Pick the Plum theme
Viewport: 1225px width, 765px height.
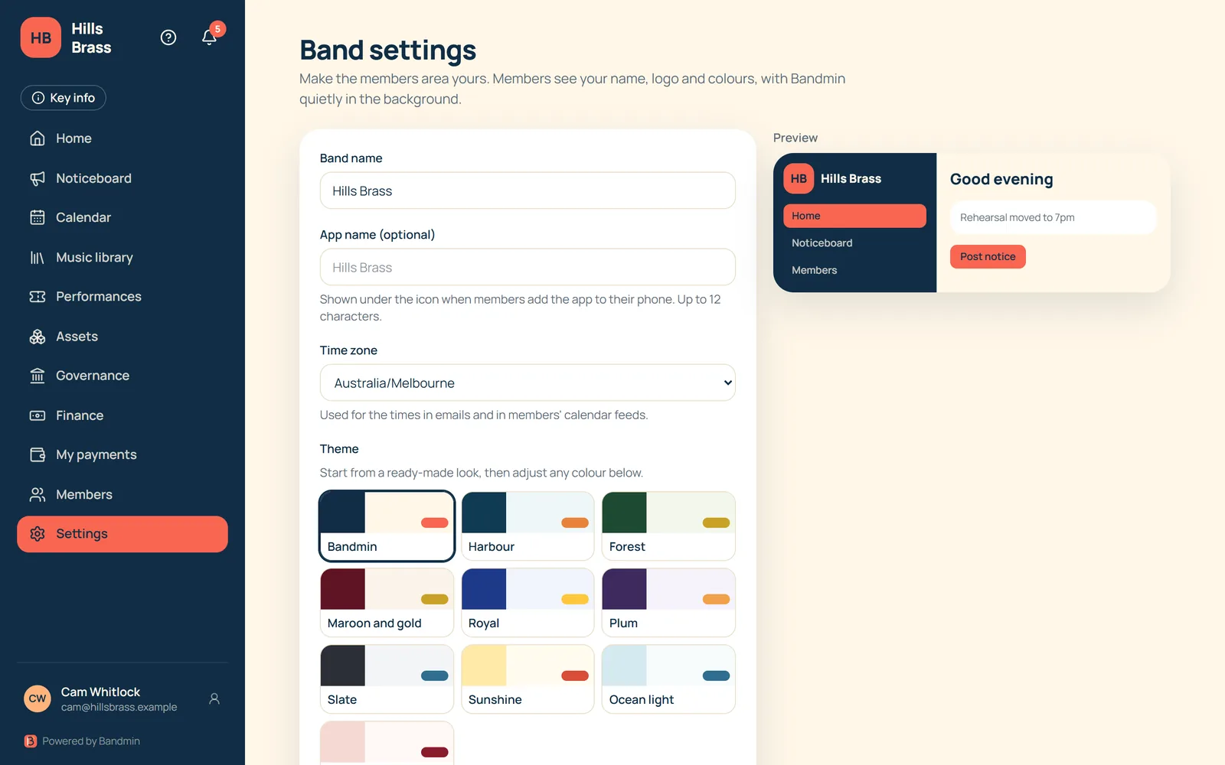click(x=668, y=603)
